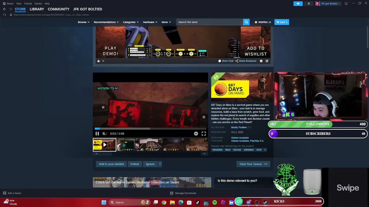Click the Simulation tag

pyautogui.click(x=217, y=150)
